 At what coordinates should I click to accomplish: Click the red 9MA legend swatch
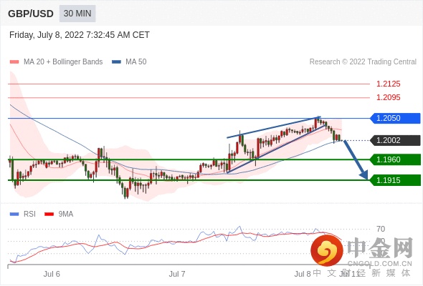tap(49, 214)
